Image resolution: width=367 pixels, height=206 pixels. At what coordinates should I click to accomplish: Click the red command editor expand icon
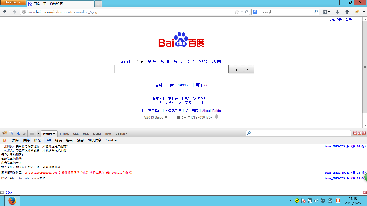coord(365,193)
